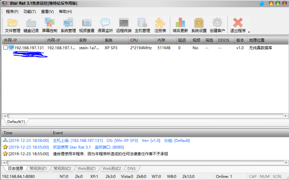This screenshot has width=289, height=180.
Task: Click the XP:1 status bar counter
Action: [94, 176]
